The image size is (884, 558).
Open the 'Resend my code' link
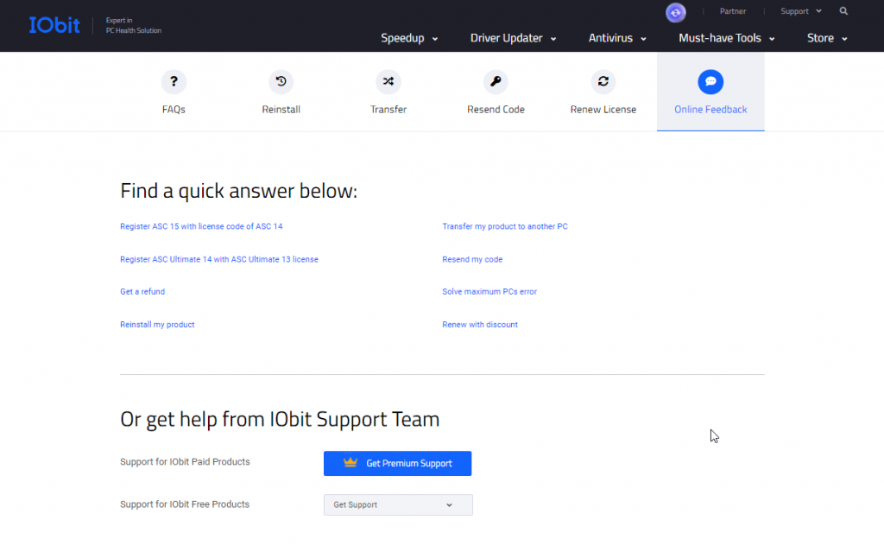[472, 259]
